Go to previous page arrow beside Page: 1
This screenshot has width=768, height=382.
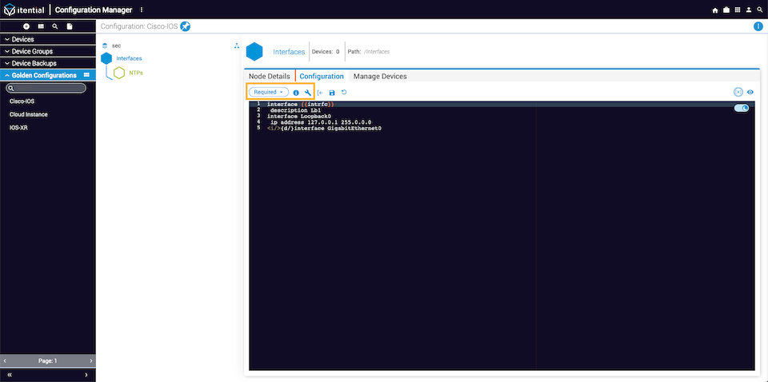click(x=5, y=361)
